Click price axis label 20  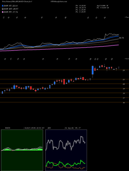coord(124,84)
